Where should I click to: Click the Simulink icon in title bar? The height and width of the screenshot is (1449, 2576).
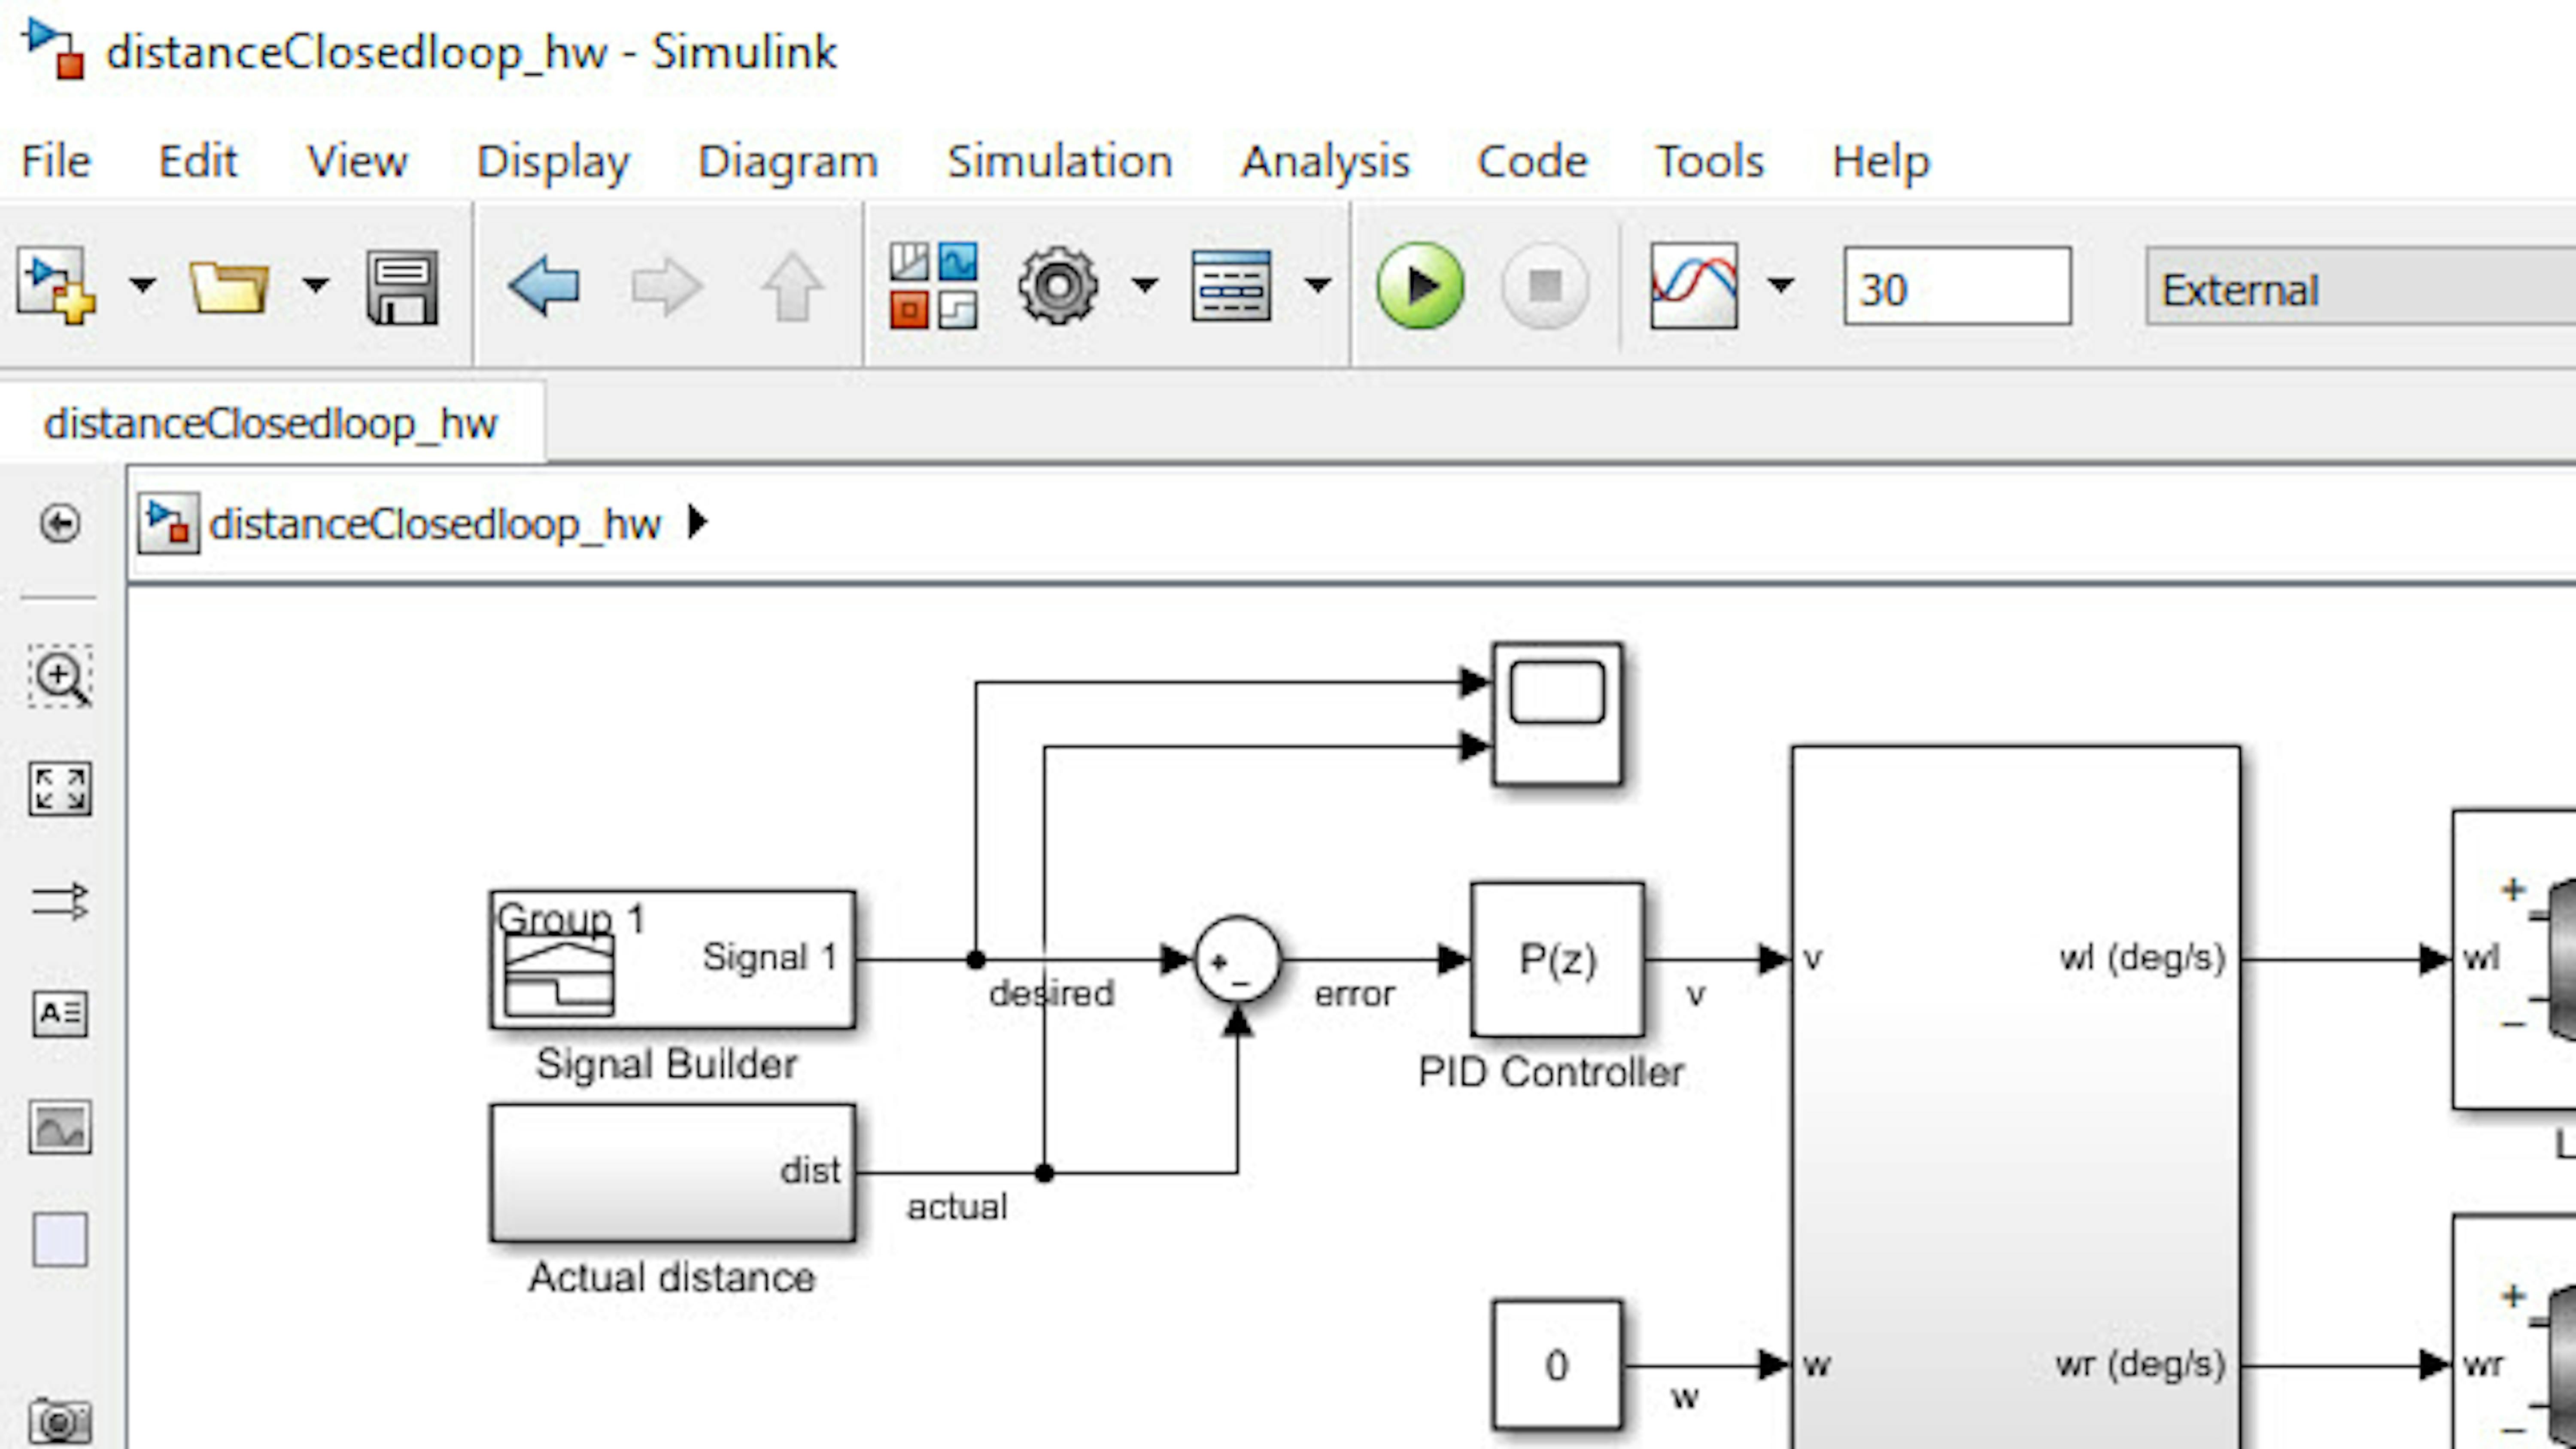coord(52,50)
